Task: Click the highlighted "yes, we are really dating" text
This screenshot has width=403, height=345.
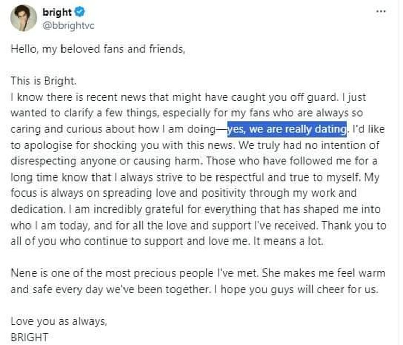Action: [287, 128]
